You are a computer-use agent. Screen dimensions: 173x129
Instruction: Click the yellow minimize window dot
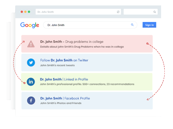(25, 12)
